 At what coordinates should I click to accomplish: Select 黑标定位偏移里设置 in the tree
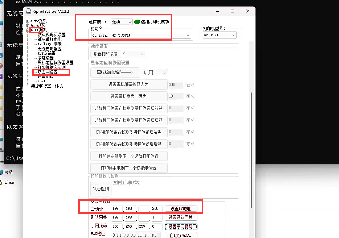point(55,62)
